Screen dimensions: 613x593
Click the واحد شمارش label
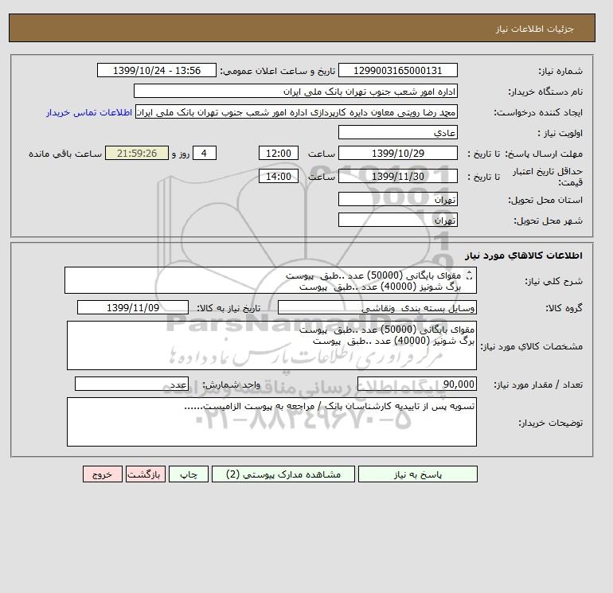(231, 385)
